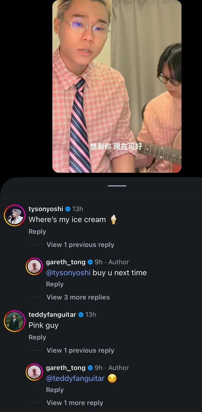The image size is (202, 412).
Task: Tap the verified badge next to tysonyoshi
Action: coord(68,209)
